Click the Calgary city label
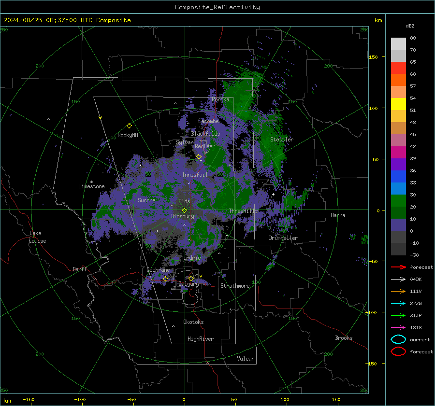This screenshot has height=406, width=435. tap(188, 284)
